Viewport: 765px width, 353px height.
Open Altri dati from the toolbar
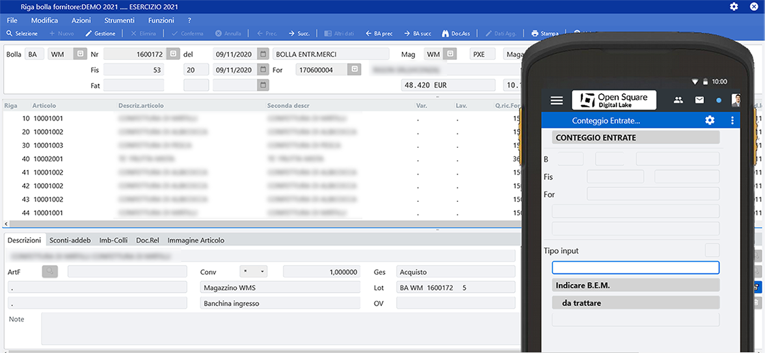click(x=340, y=34)
